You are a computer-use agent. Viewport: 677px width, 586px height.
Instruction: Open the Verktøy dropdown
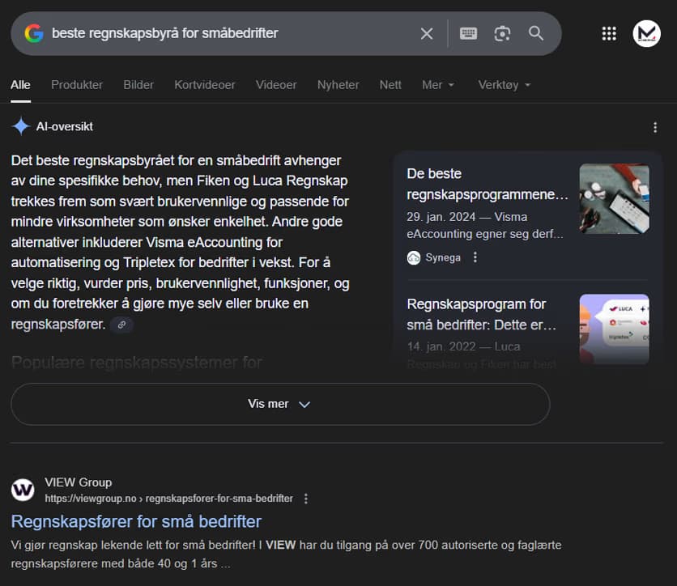point(504,85)
